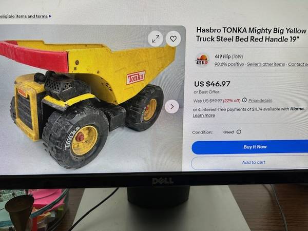Click the Add to cart button
Image resolution: width=308 pixels, height=231 pixels.
point(249,163)
